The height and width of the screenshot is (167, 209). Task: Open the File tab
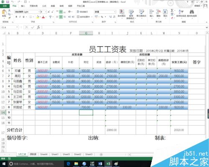(5, 6)
